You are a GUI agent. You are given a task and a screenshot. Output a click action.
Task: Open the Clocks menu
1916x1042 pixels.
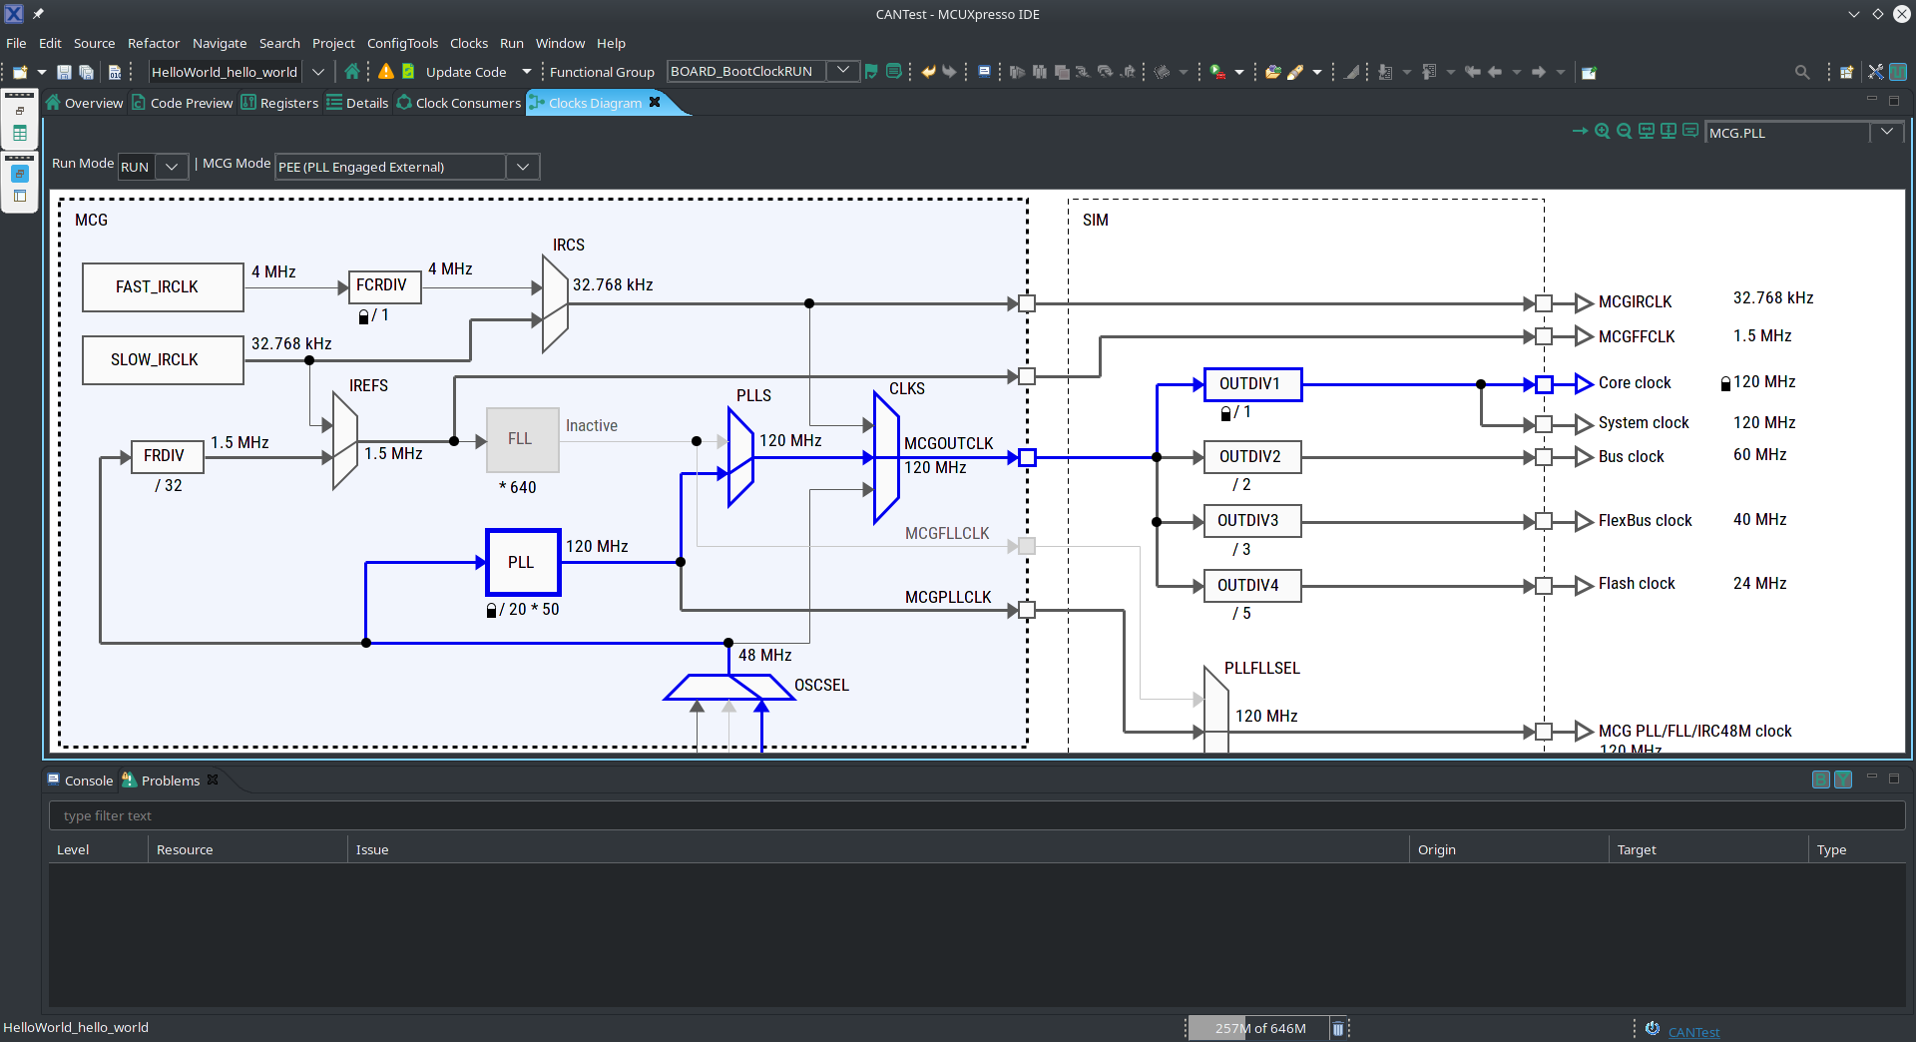pyautogui.click(x=468, y=43)
